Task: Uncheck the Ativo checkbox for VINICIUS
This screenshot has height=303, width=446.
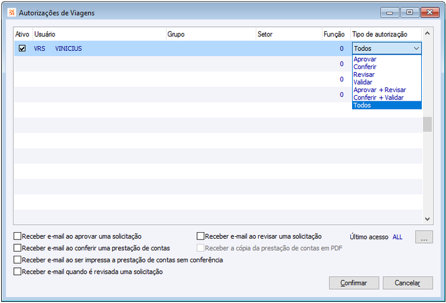Action: pyautogui.click(x=22, y=48)
